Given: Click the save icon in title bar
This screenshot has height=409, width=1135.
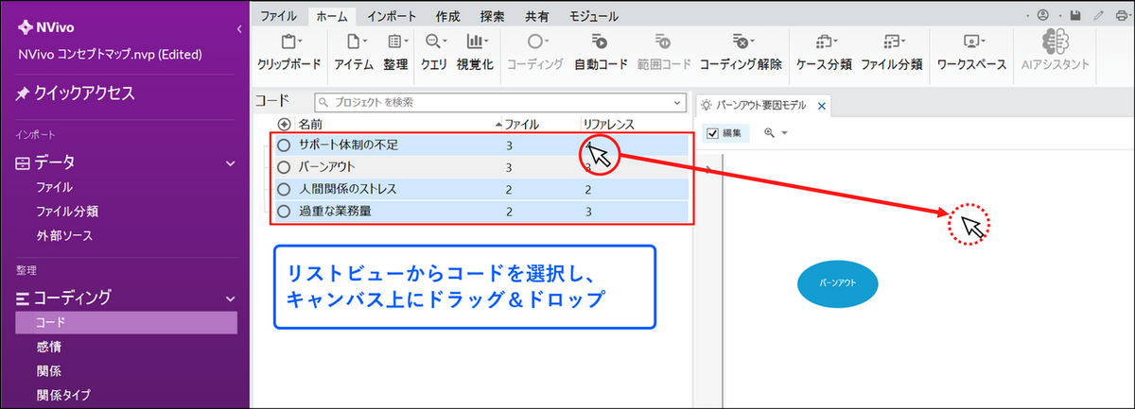Looking at the screenshot, I should tap(1075, 16).
